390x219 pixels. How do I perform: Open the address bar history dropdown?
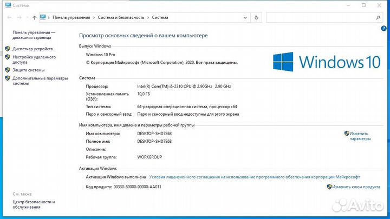pyautogui.click(x=245, y=18)
